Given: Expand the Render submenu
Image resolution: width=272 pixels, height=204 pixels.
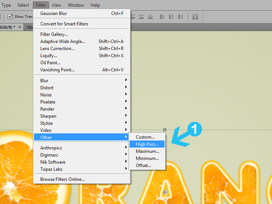Looking at the screenshot, I should click(82, 109).
